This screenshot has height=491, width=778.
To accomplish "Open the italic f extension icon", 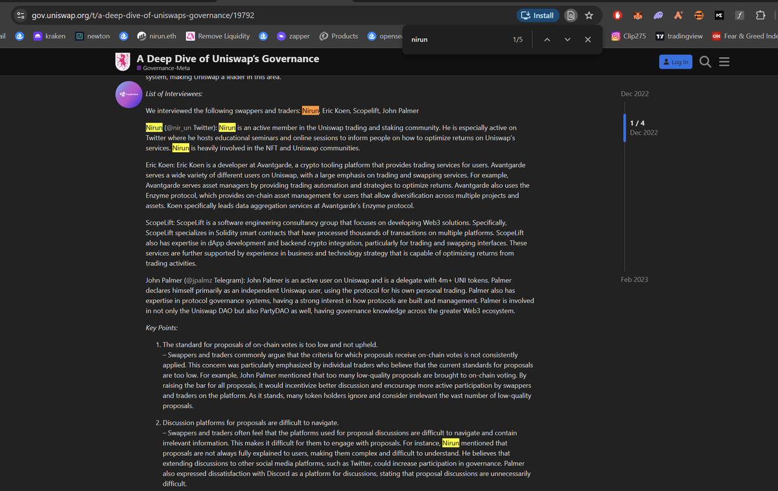I will (740, 15).
